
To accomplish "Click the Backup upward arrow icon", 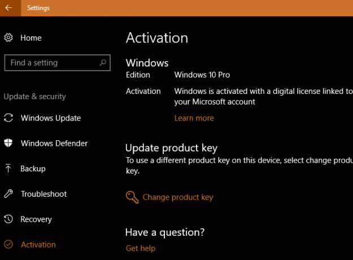I will tap(8, 168).
